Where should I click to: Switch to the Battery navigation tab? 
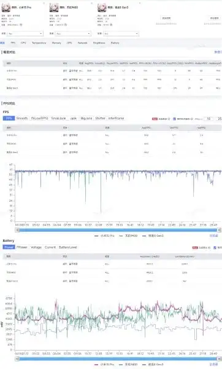pyautogui.click(x=115, y=43)
